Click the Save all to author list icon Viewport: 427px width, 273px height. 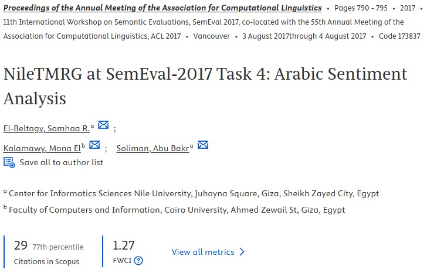pos(9,162)
